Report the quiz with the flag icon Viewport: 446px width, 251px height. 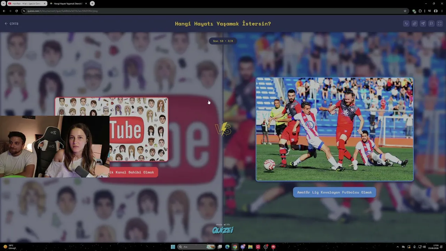431,24
